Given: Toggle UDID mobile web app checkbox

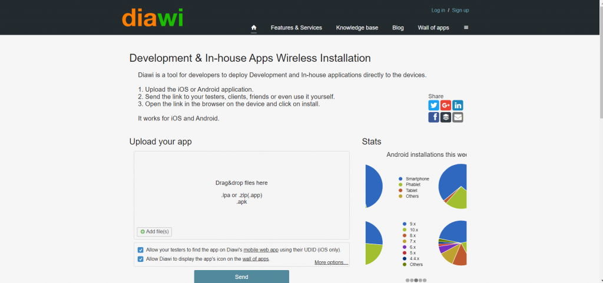Looking at the screenshot, I should (140, 250).
